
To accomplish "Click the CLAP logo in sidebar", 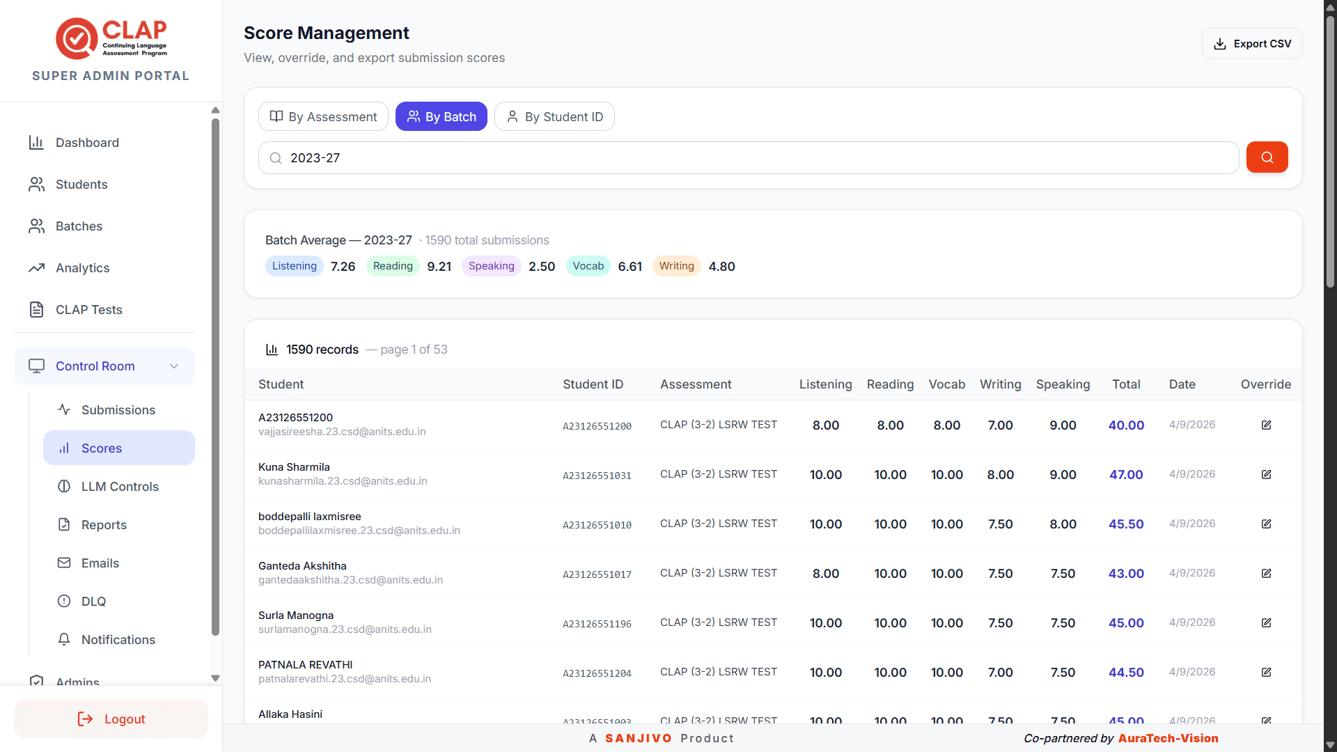I will coord(111,38).
